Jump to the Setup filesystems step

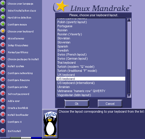pos(18,45)
